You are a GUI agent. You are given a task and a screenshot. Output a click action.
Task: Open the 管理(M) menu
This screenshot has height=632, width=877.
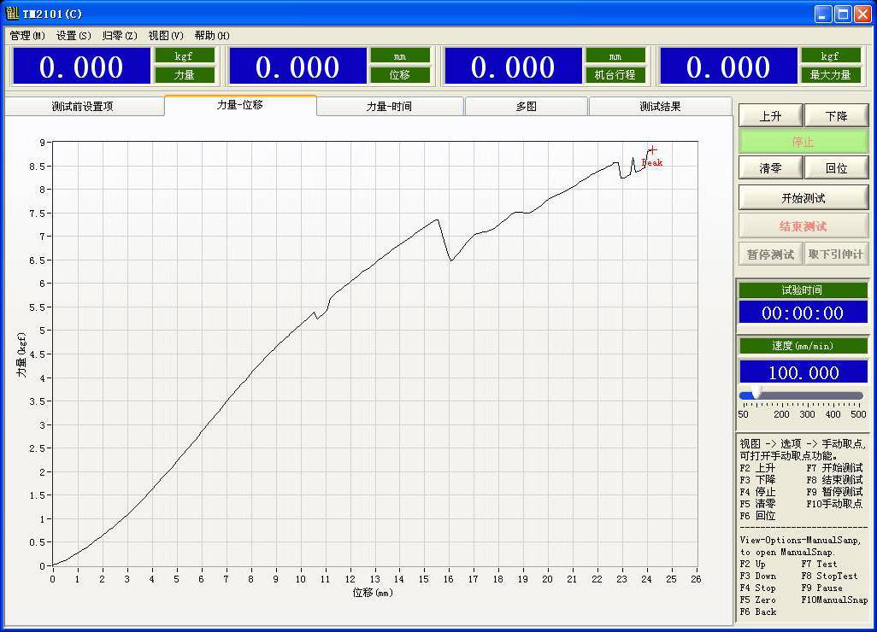tap(27, 36)
